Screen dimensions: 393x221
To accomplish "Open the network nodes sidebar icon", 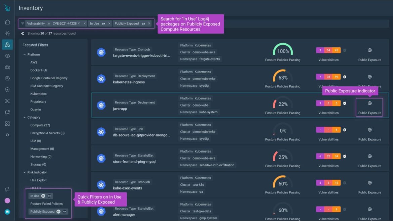I will pos(7,101).
